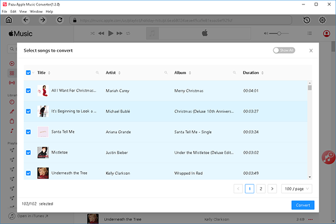Open the 100 / page dropdown

(x=296, y=189)
